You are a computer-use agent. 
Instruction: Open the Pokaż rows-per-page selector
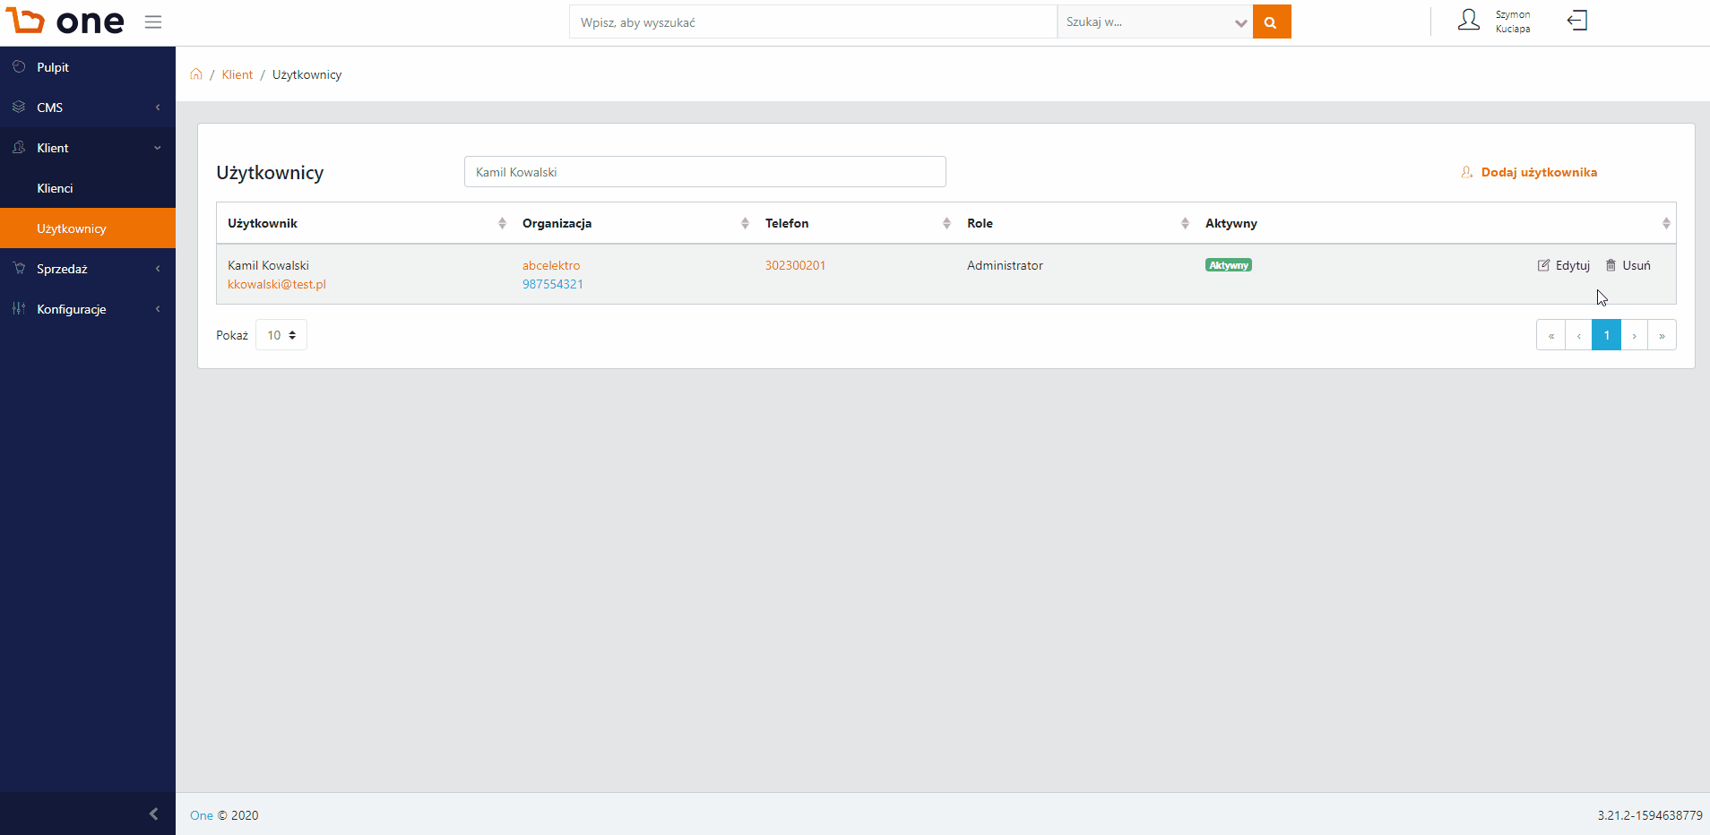[281, 335]
